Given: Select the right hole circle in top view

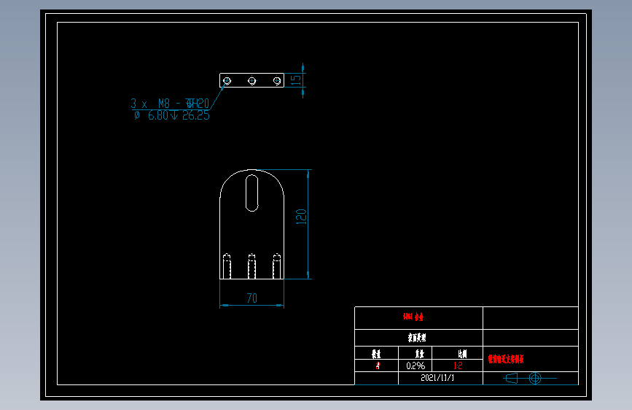Looking at the screenshot, I should [277, 81].
